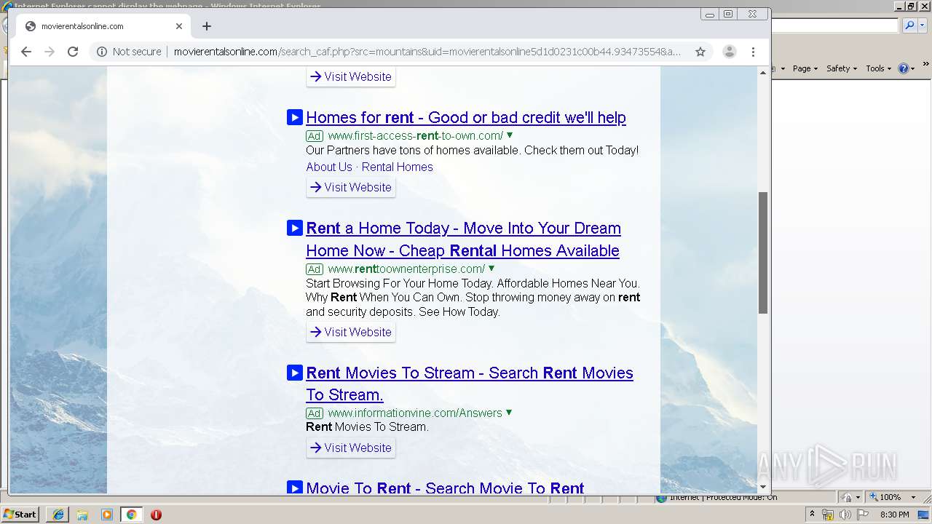The image size is (932, 524).
Task: Click arrow icon beside Homes for rent ad
Action: 295,117
